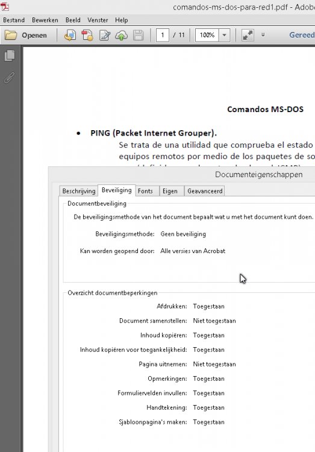Expand the toolbar options small arrow
The width and height of the screenshot is (315, 452).
(x=263, y=35)
